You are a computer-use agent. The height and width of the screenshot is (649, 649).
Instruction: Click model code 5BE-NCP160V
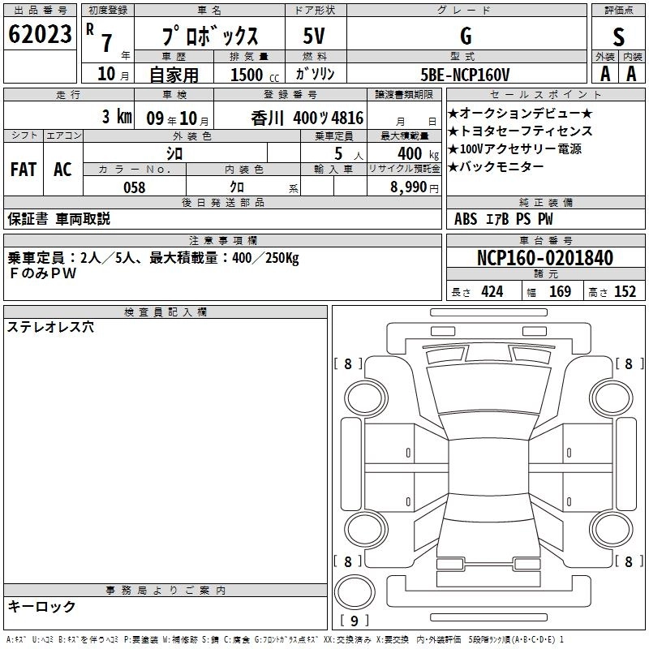[465, 75]
